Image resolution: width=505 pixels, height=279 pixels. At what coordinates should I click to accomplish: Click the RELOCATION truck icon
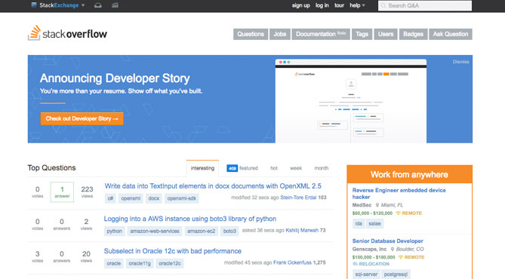[x=356, y=264]
